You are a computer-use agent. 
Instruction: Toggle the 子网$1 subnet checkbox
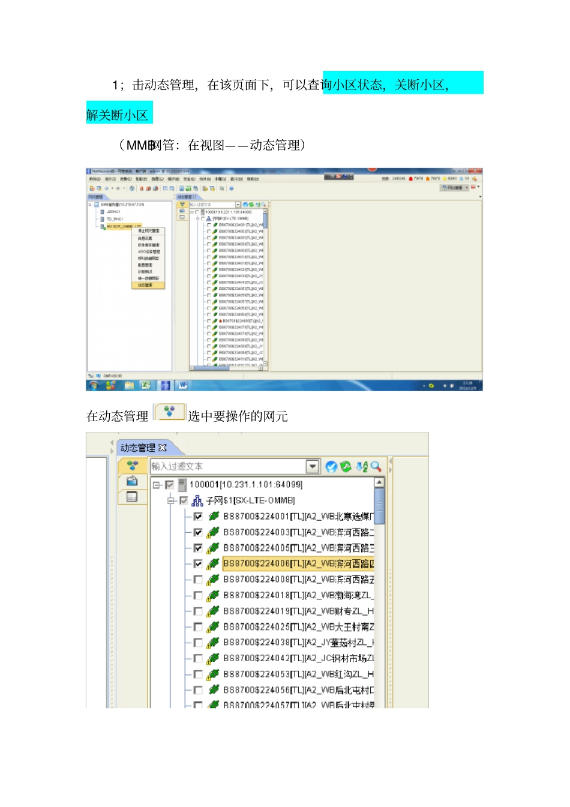(x=183, y=500)
